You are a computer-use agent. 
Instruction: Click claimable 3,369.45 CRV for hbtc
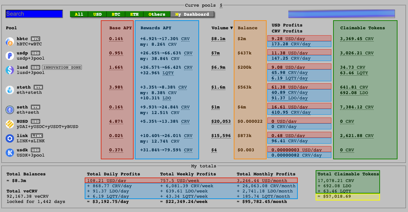click(x=357, y=39)
